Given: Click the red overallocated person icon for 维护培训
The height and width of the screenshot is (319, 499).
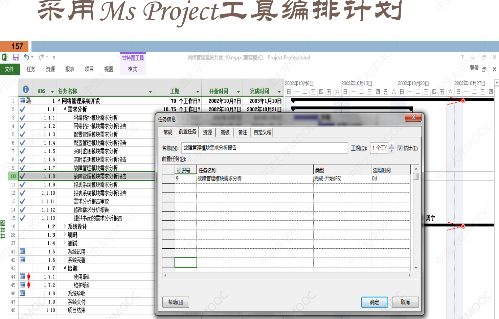Looking at the screenshot, I should [x=29, y=285].
